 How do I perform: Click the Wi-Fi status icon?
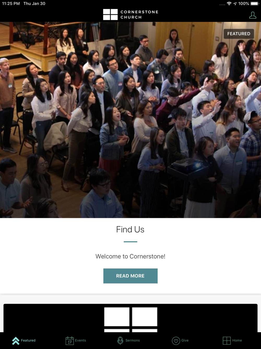pyautogui.click(x=229, y=3)
